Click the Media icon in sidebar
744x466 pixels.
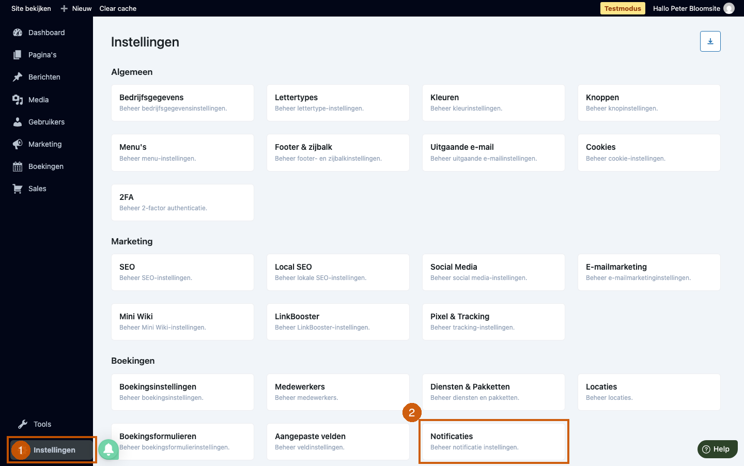tap(18, 100)
